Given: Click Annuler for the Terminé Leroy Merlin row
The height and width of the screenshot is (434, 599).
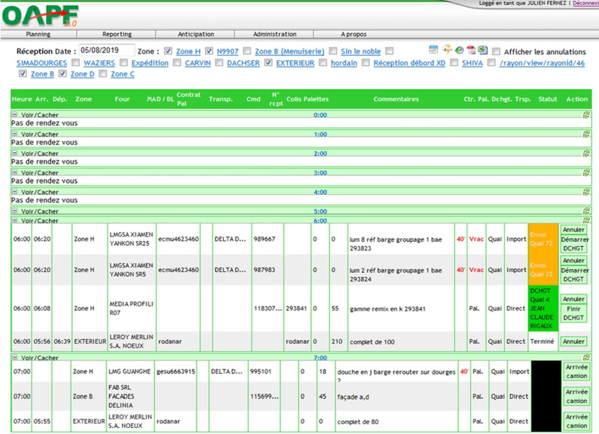Looking at the screenshot, I should [573, 341].
